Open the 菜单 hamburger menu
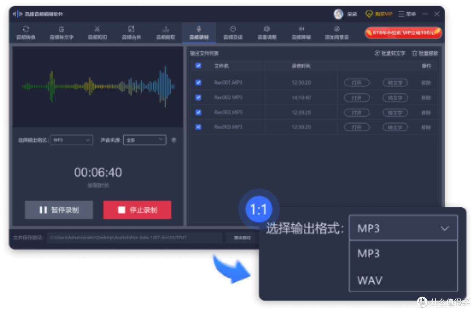Screen dimensions: 474x312 407,14
